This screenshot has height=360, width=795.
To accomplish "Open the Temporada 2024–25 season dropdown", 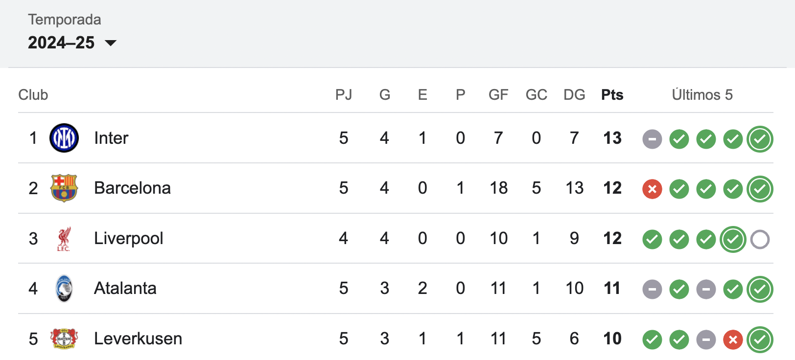I will coord(72,43).
